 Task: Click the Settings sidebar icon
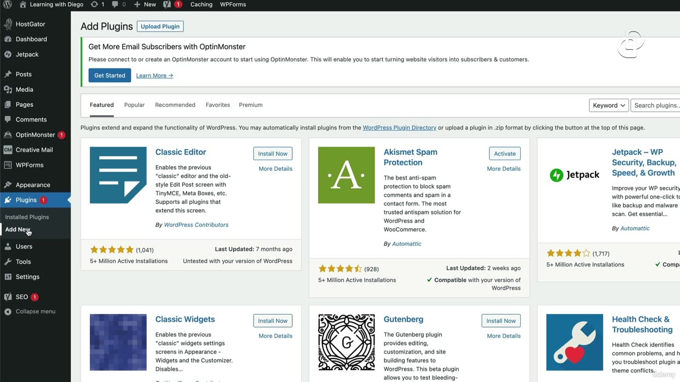tap(8, 277)
